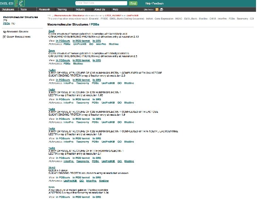Open the Help menu in the navigation bar
This screenshot has width=266, height=199.
(115, 10)
